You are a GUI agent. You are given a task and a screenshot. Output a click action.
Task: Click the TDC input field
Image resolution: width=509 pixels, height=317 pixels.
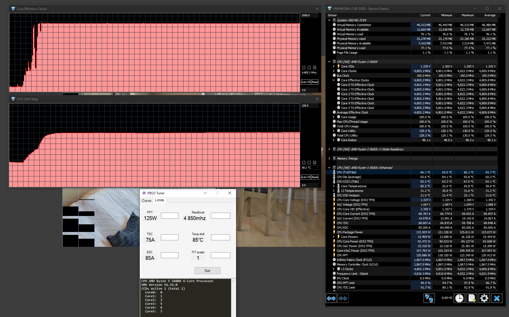170,237
